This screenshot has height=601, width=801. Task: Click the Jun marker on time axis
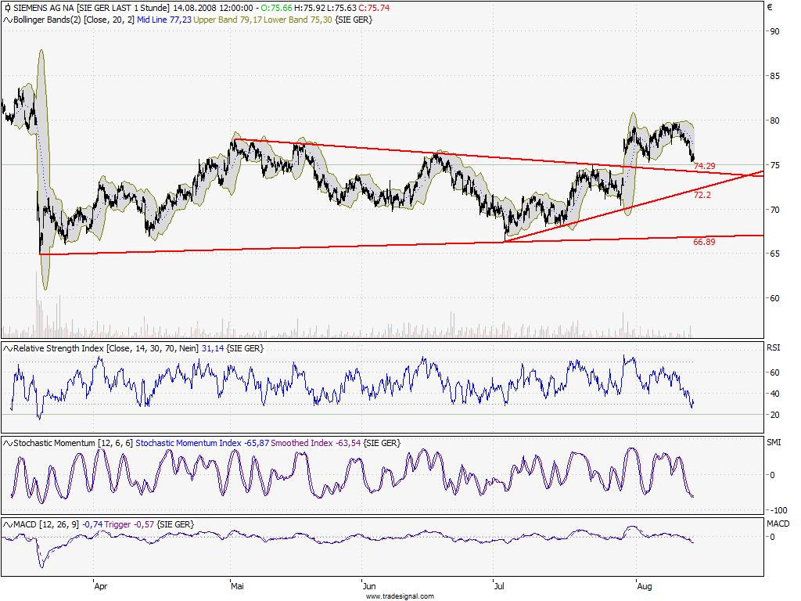click(x=369, y=586)
